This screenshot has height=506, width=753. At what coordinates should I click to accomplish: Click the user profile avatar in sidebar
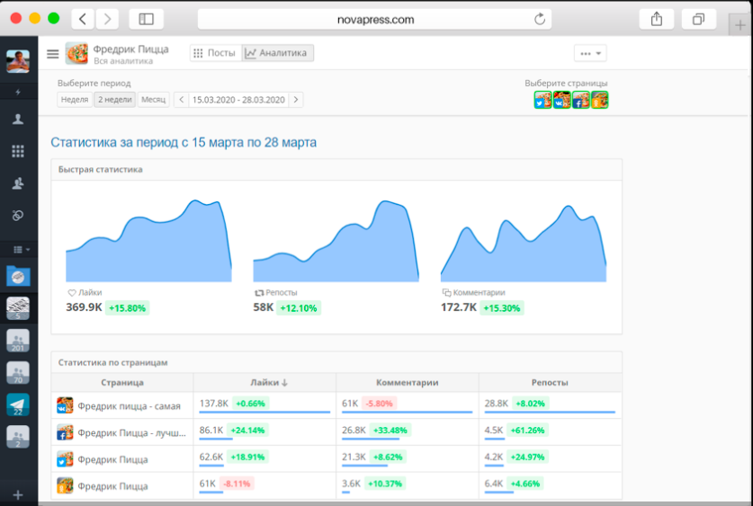[18, 61]
